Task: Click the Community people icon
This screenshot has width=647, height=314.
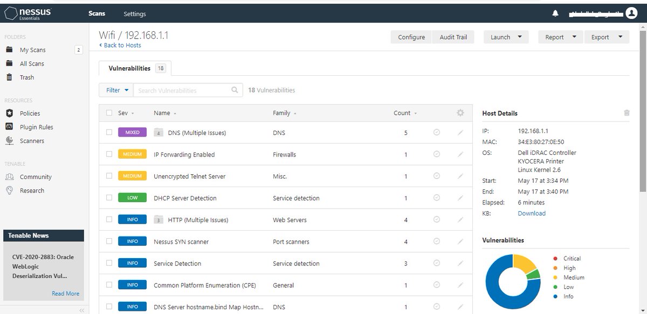Action: [9, 177]
